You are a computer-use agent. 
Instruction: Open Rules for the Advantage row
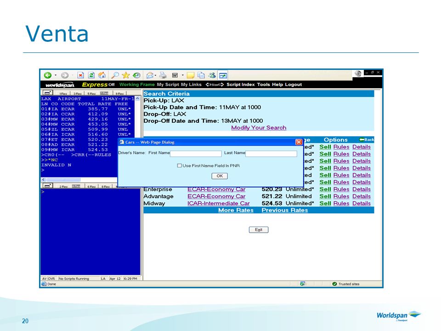tap(341, 196)
